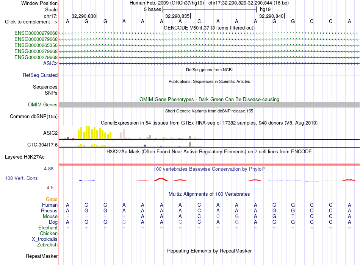Click the pink H3K27Ac signal bar
Screen dimensions: 360x265
209,164
